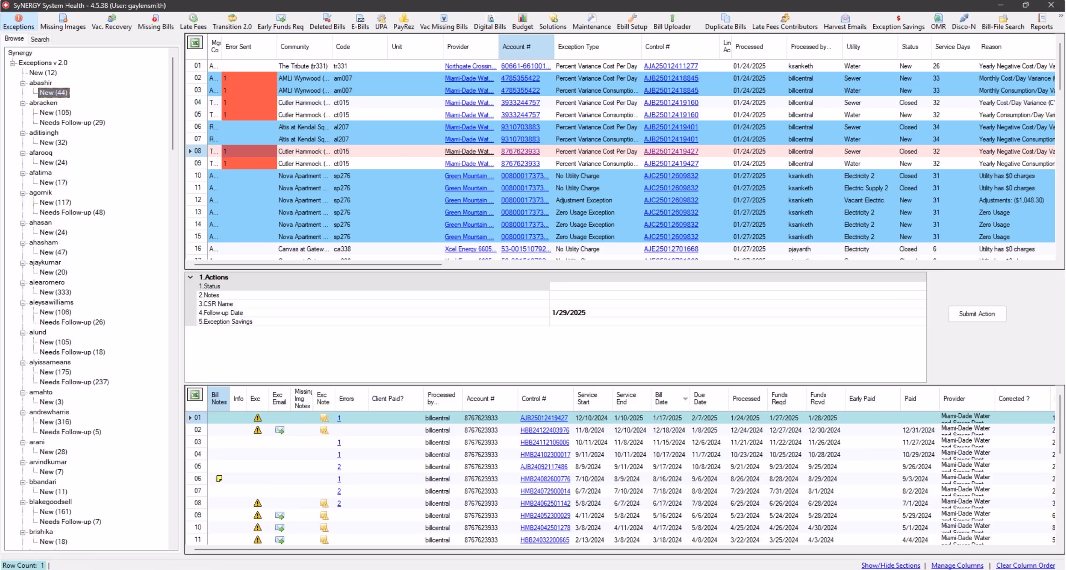Switch to the Search tab

pyautogui.click(x=40, y=39)
